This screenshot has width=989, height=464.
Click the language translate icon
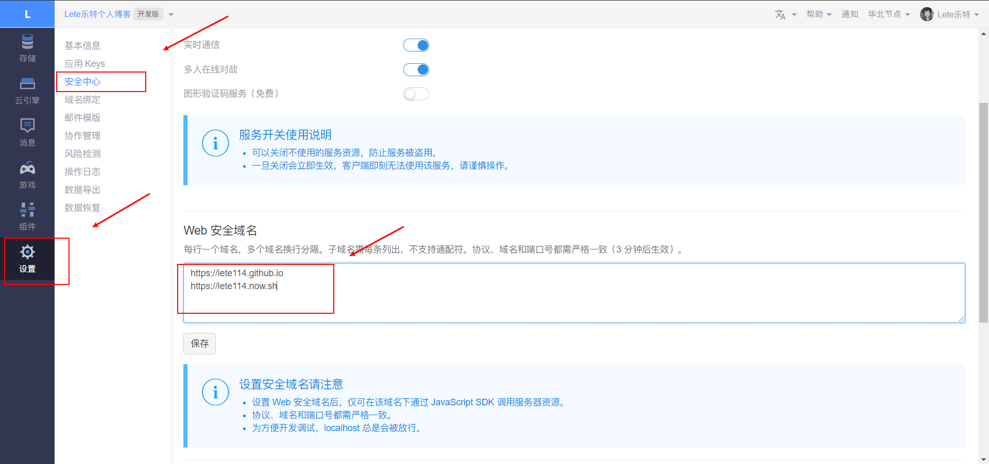[780, 14]
